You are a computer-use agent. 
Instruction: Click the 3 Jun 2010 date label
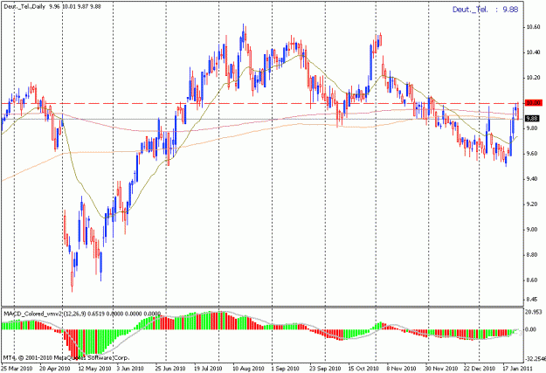coord(130,369)
